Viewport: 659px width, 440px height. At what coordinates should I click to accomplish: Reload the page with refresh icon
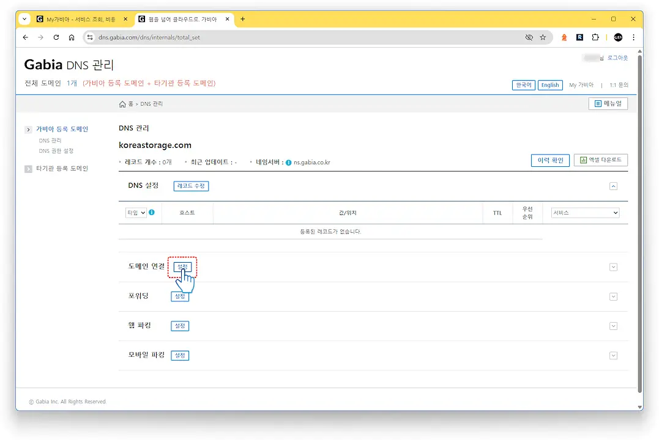pos(56,37)
